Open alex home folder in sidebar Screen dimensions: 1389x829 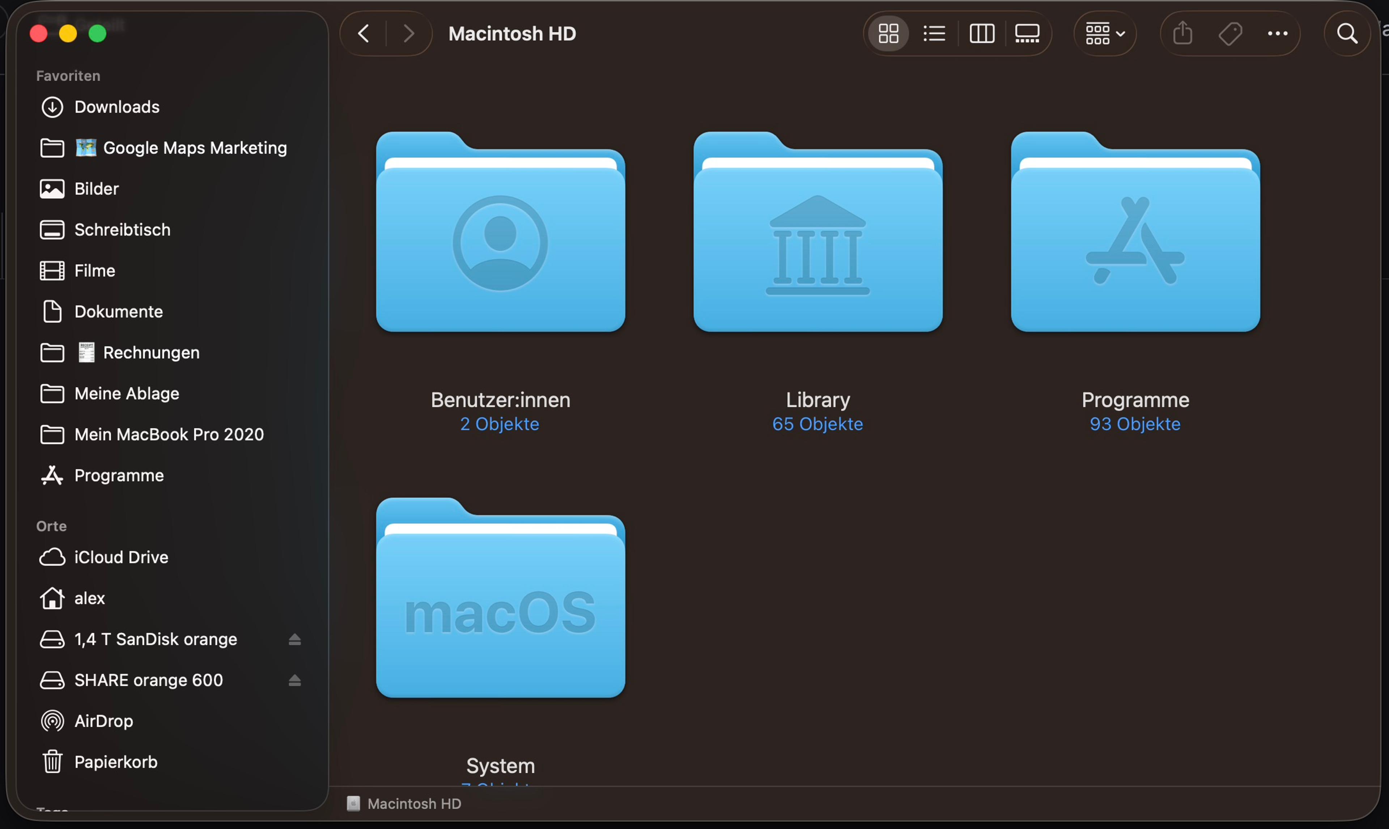coord(172,598)
